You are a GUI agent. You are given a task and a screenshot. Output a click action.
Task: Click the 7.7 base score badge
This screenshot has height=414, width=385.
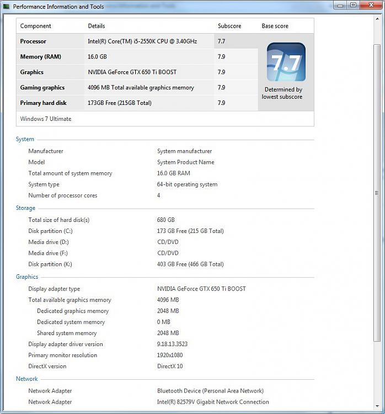pyautogui.click(x=286, y=62)
